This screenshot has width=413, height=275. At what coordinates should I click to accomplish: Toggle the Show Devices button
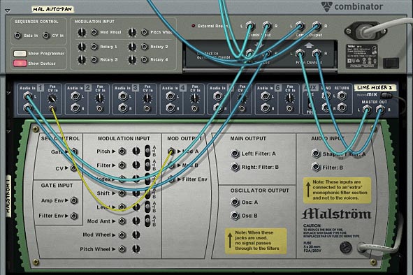[x=20, y=64]
